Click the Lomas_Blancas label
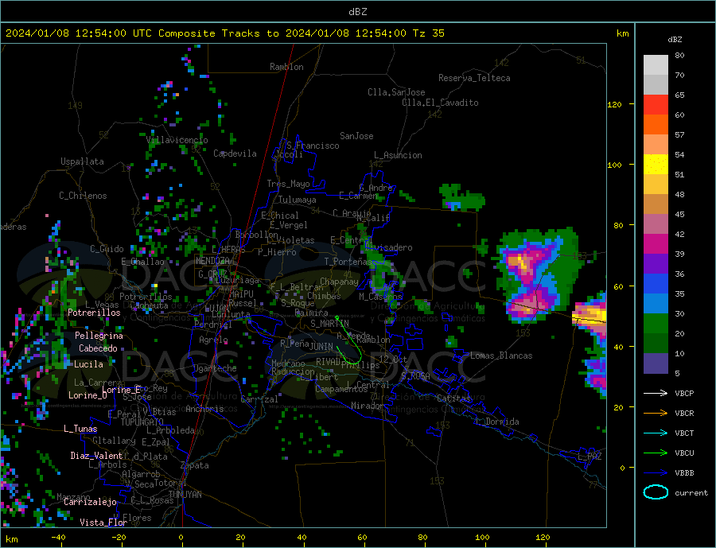Viewport: 716px width, 548px height. pyautogui.click(x=501, y=356)
